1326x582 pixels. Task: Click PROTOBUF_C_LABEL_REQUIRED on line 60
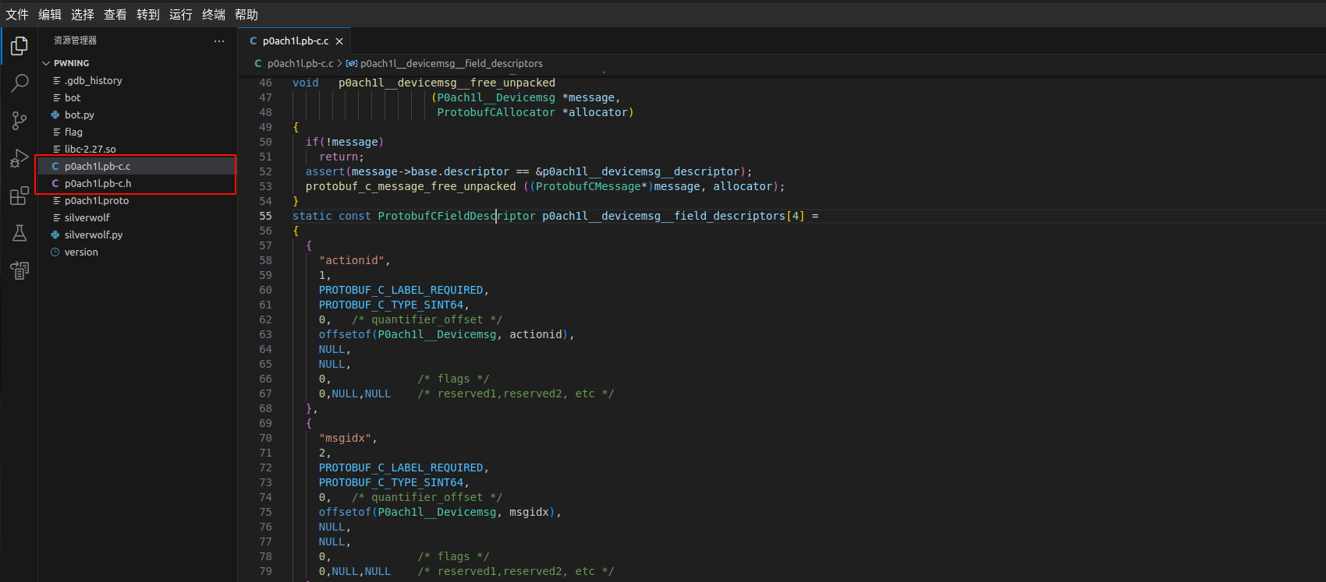click(x=401, y=290)
